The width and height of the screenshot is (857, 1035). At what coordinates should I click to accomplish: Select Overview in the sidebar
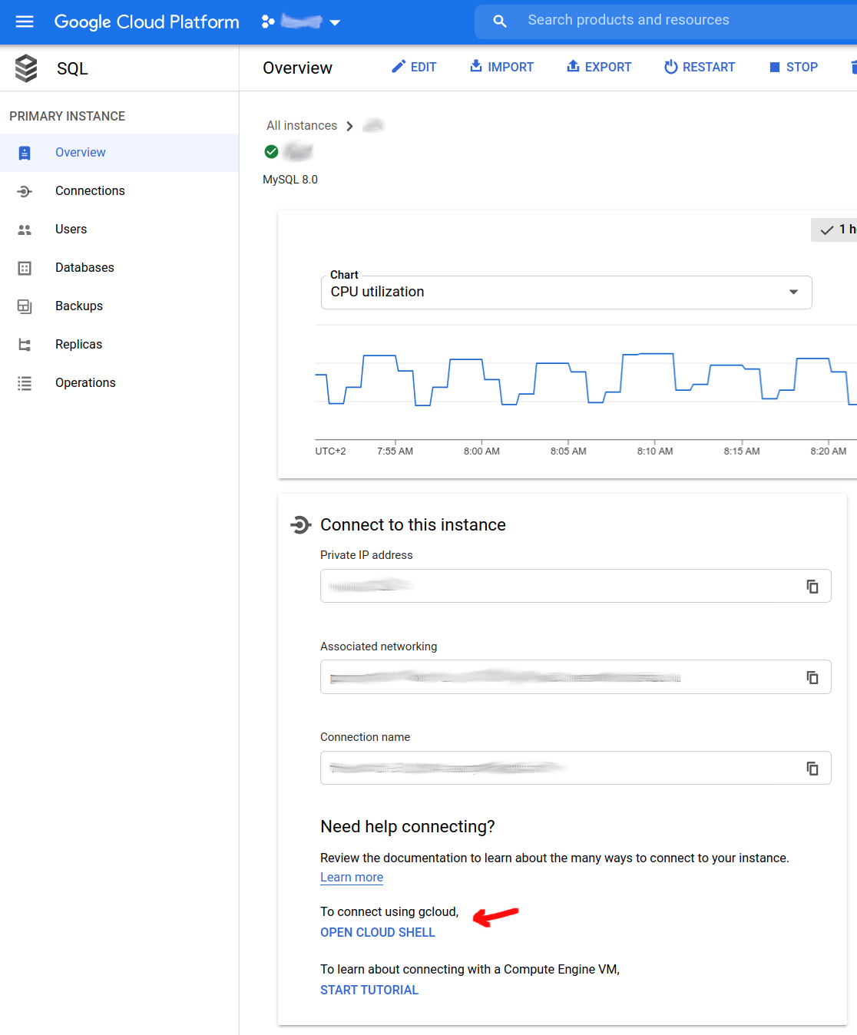[x=119, y=153]
